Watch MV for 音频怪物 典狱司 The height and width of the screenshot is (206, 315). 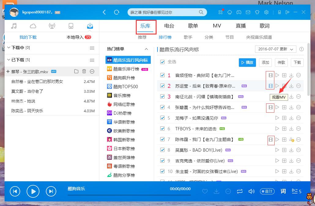coord(271,75)
